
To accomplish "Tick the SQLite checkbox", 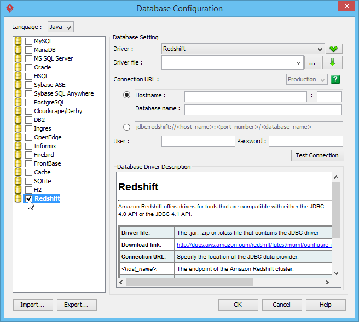I will (28, 181).
